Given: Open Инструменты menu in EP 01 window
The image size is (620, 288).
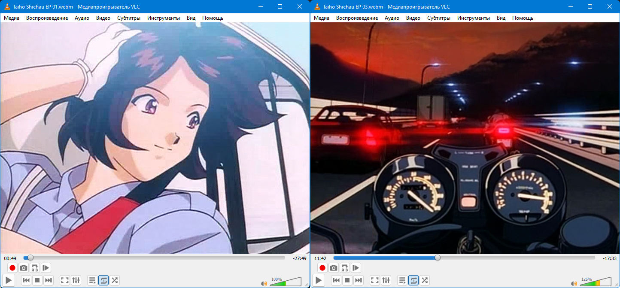Looking at the screenshot, I should (x=164, y=18).
